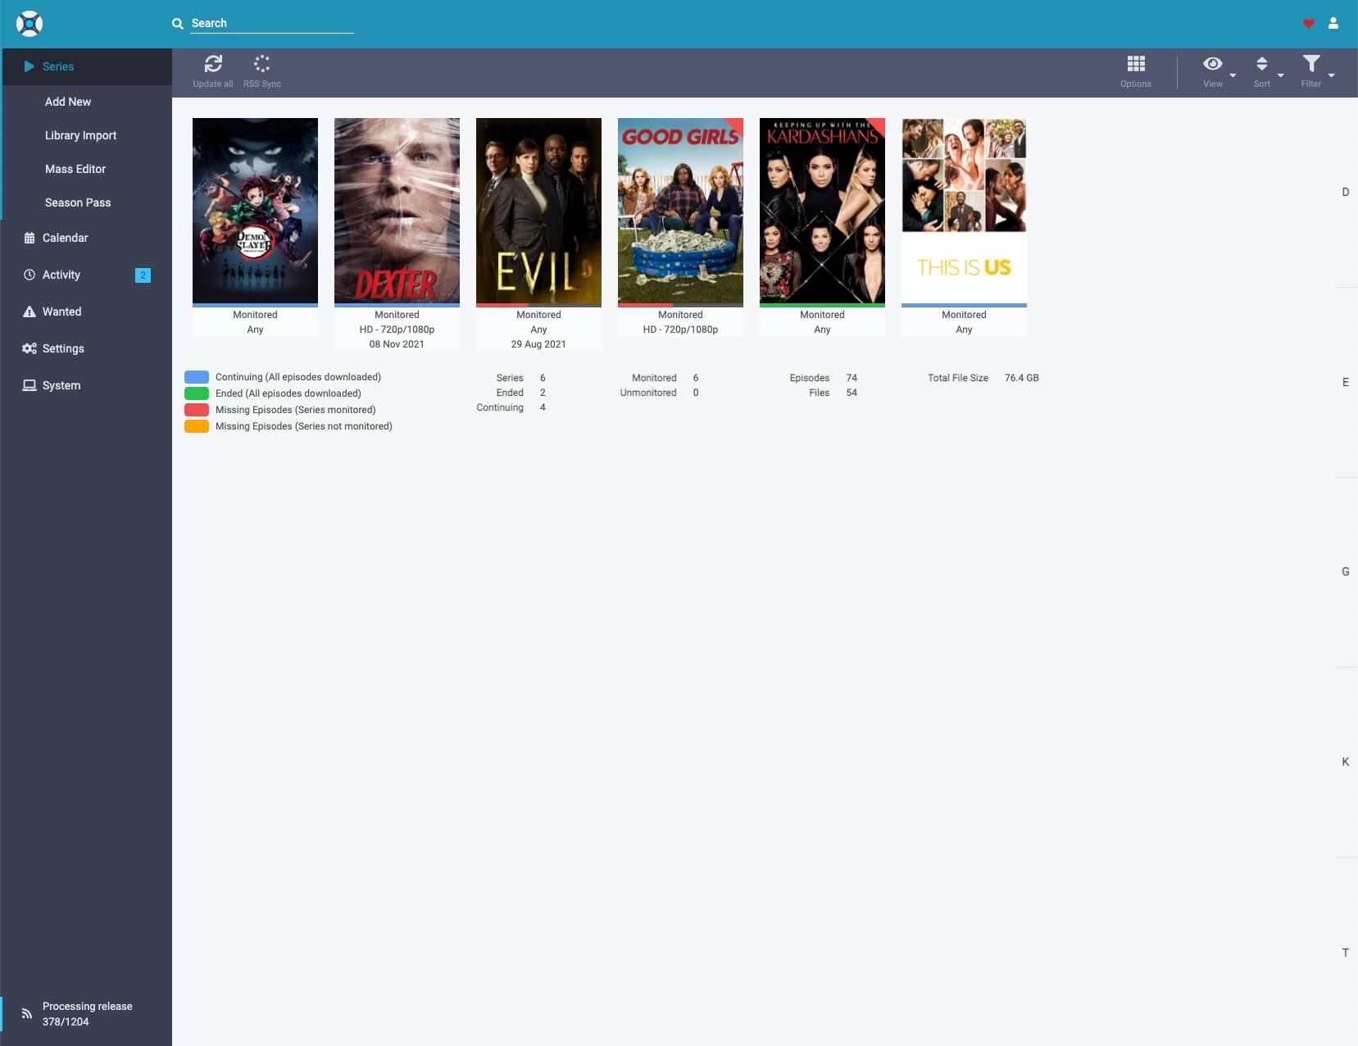Open the Evil series poster
This screenshot has width=1358, height=1046.
pos(538,211)
